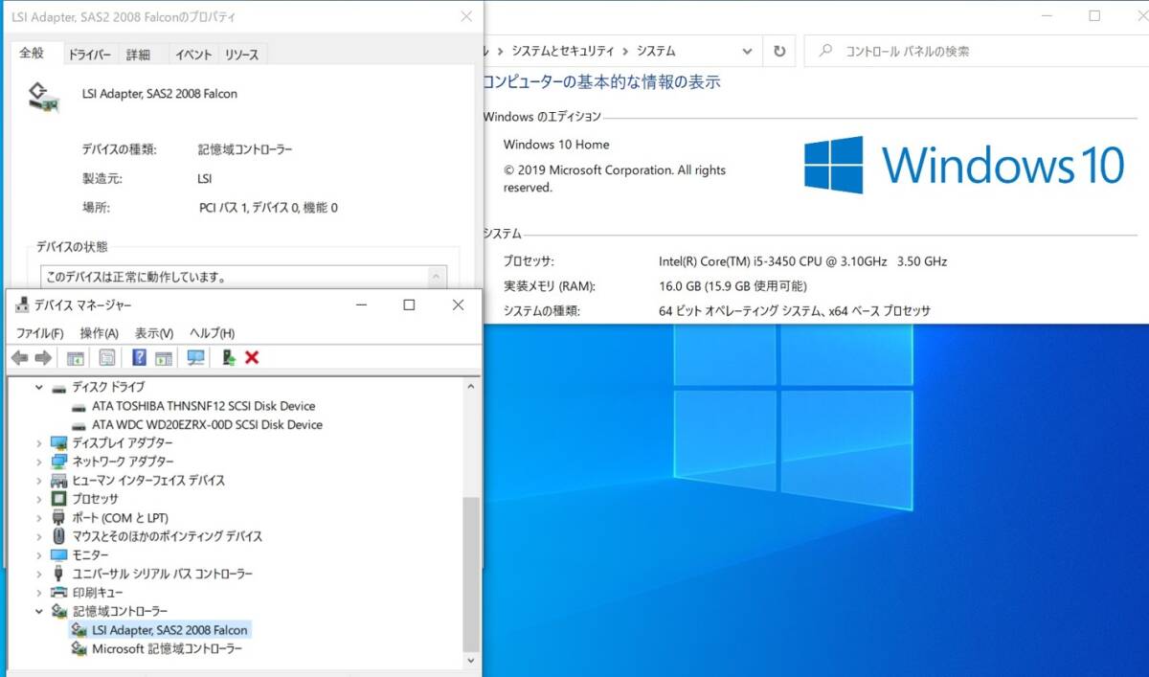Select Microsoft 記憶域コントローラー device
The height and width of the screenshot is (677, 1149).
tap(167, 648)
